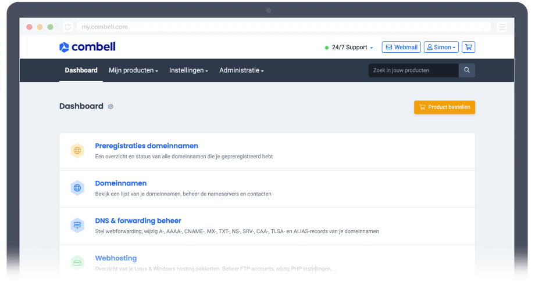
Task: Expand the Mijn producten menu
Action: (x=133, y=70)
